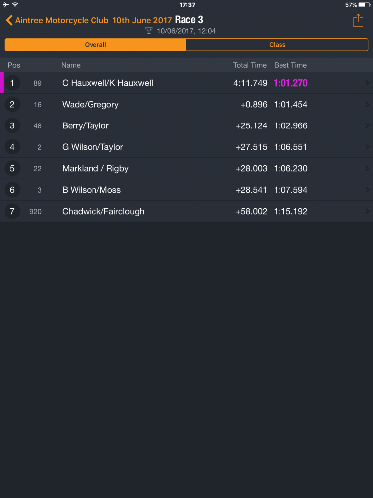Tap the Wi-Fi icon in status bar
The height and width of the screenshot is (498, 373).
point(15,5)
